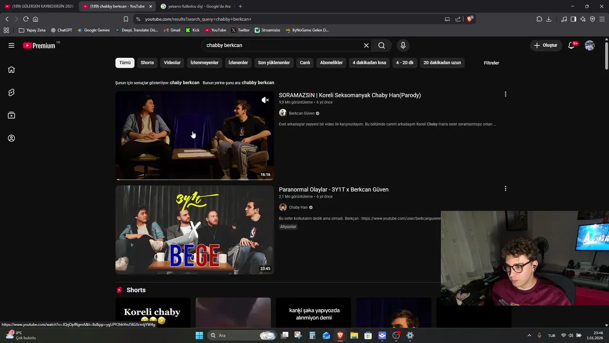Open the Berkcan Güven channel link
The width and height of the screenshot is (609, 343).
click(302, 113)
